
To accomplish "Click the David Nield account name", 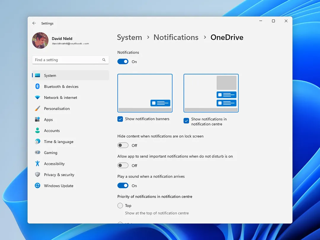I will (62, 39).
